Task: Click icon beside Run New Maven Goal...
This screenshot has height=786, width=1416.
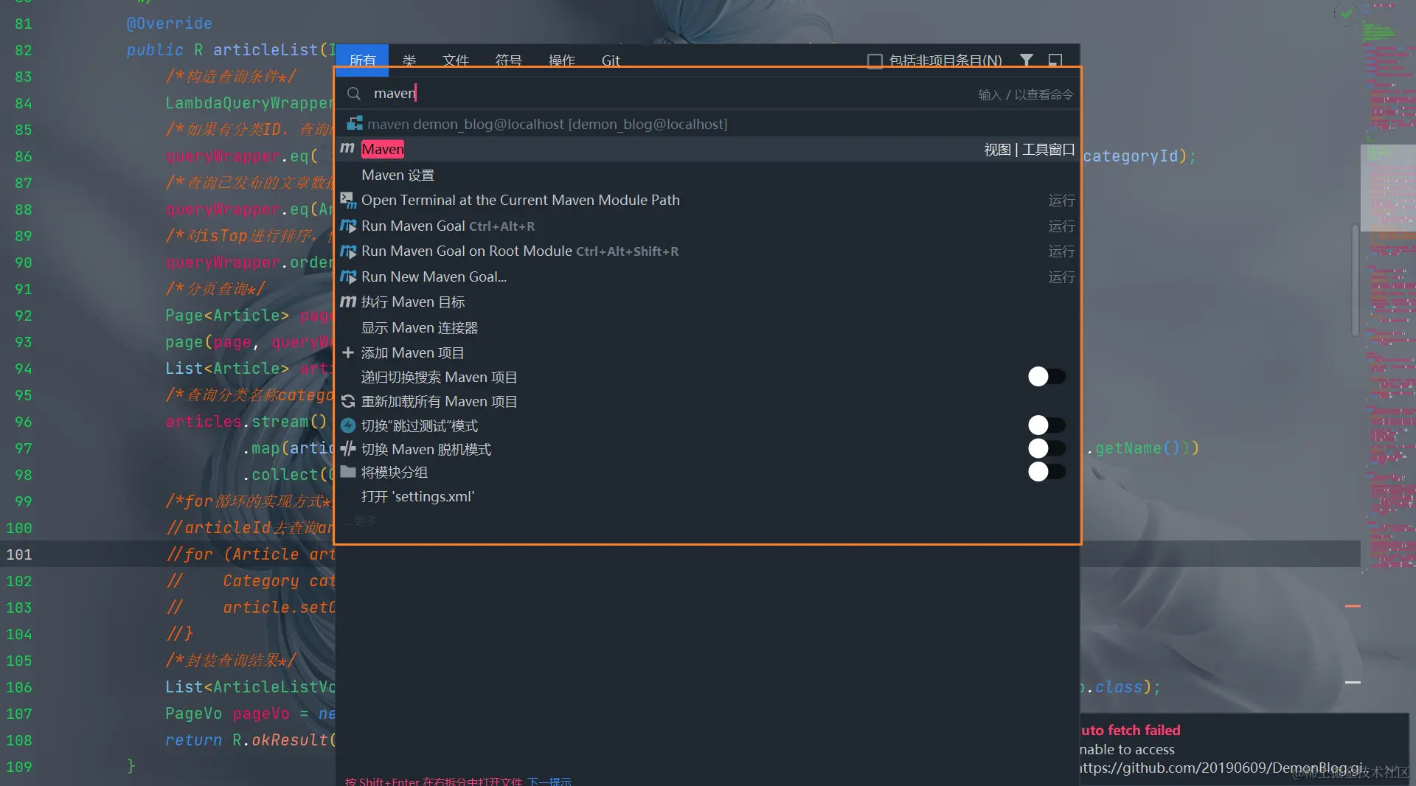Action: coord(348,277)
